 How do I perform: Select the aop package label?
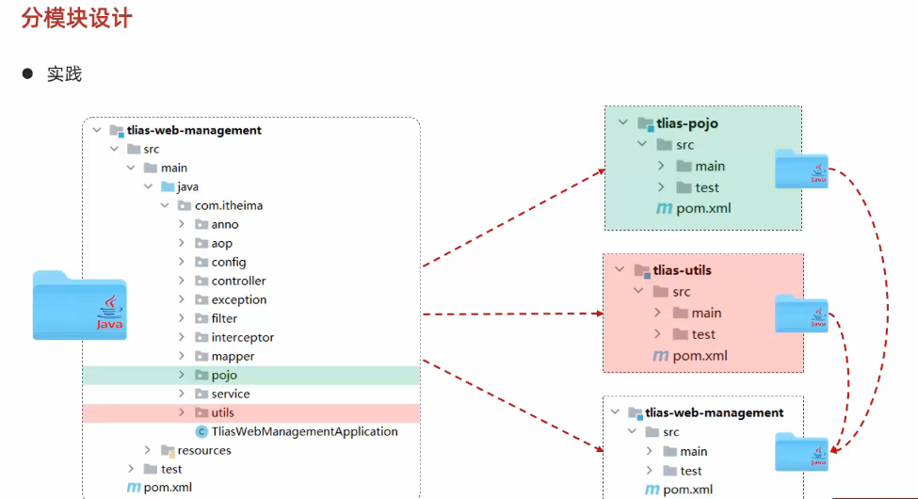(222, 244)
